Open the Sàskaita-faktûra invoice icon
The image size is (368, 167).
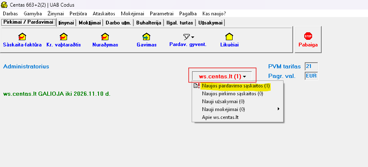22,36
